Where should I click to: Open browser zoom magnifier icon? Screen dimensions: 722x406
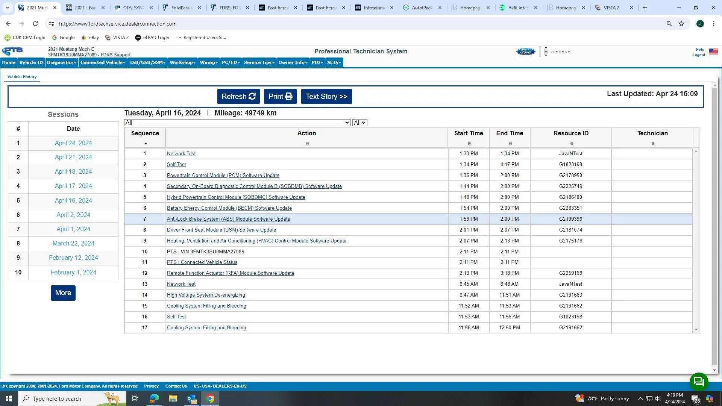pos(669,24)
